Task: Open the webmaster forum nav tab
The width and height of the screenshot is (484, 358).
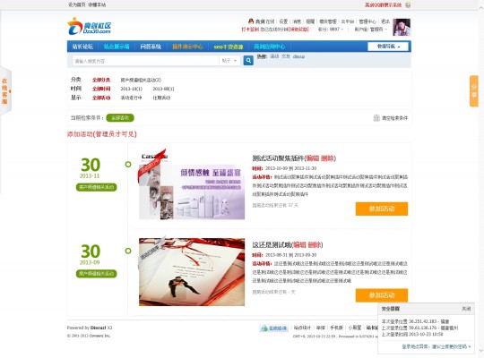Action: (x=82, y=47)
